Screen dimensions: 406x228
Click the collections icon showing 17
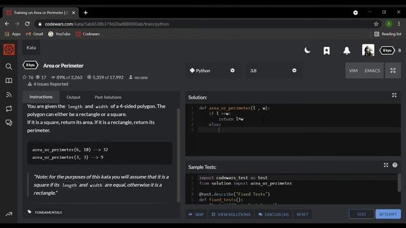pyautogui.click(x=38, y=77)
